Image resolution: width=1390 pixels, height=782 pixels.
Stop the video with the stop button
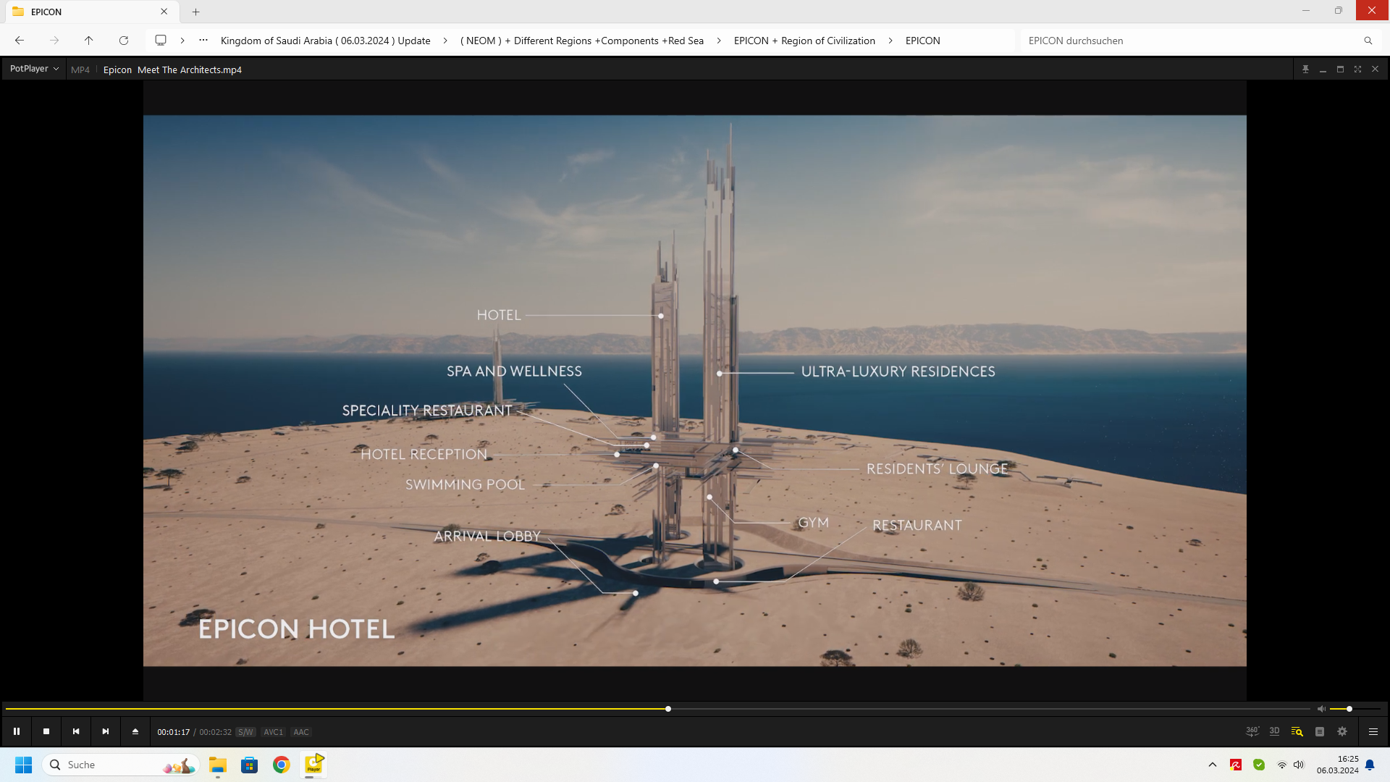46,731
